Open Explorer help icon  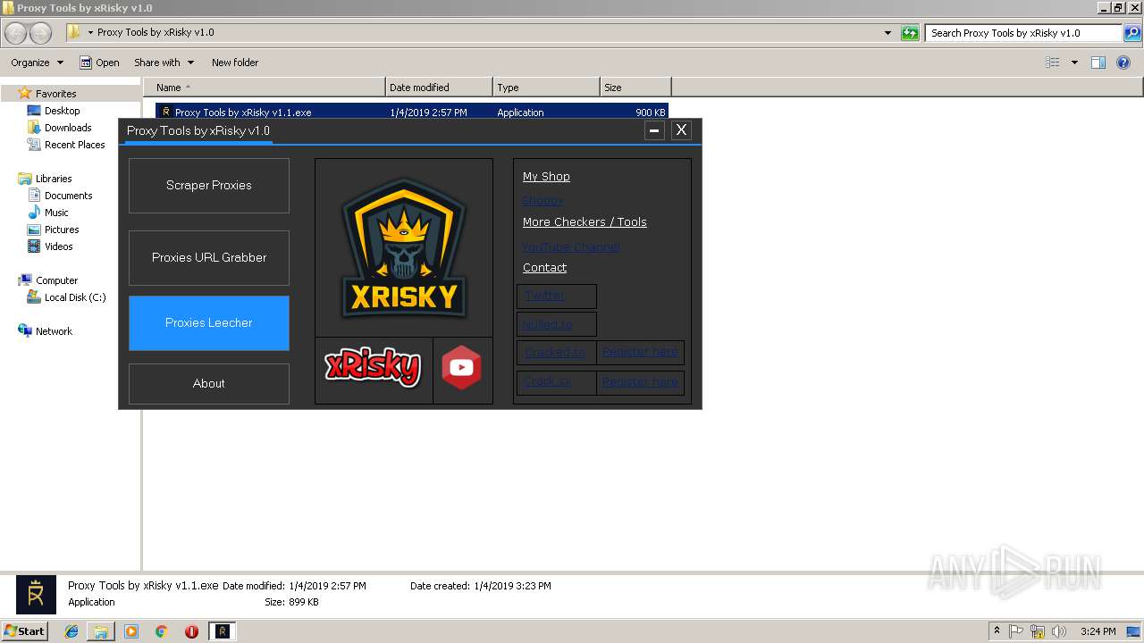click(x=1123, y=63)
